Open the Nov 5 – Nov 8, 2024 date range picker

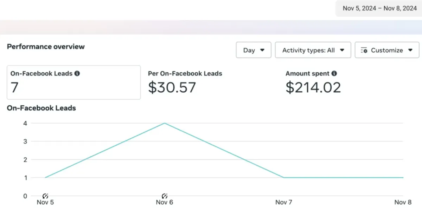[379, 8]
